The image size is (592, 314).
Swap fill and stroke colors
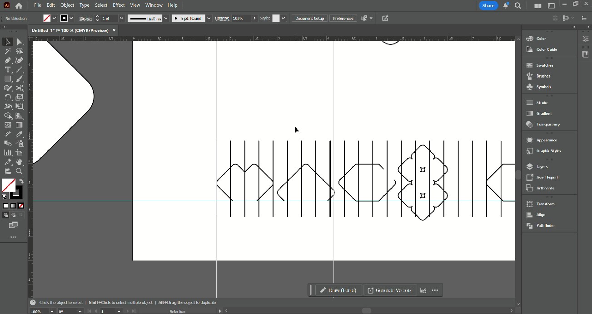point(21,181)
